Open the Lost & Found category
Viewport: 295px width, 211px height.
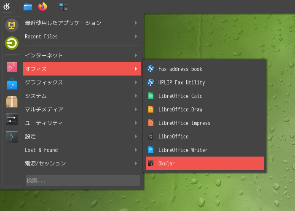point(82,150)
